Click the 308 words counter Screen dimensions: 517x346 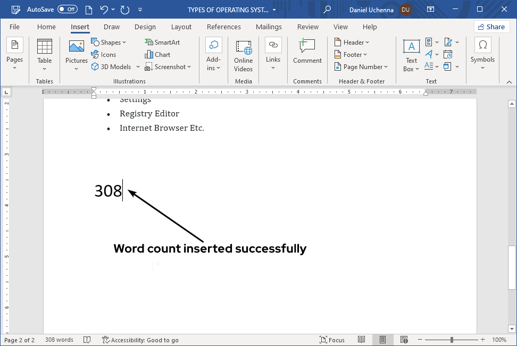(59, 340)
